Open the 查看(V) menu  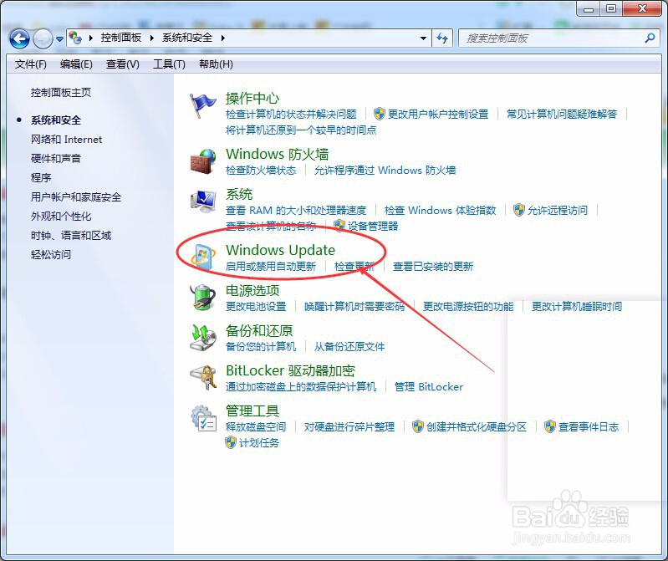[x=123, y=64]
